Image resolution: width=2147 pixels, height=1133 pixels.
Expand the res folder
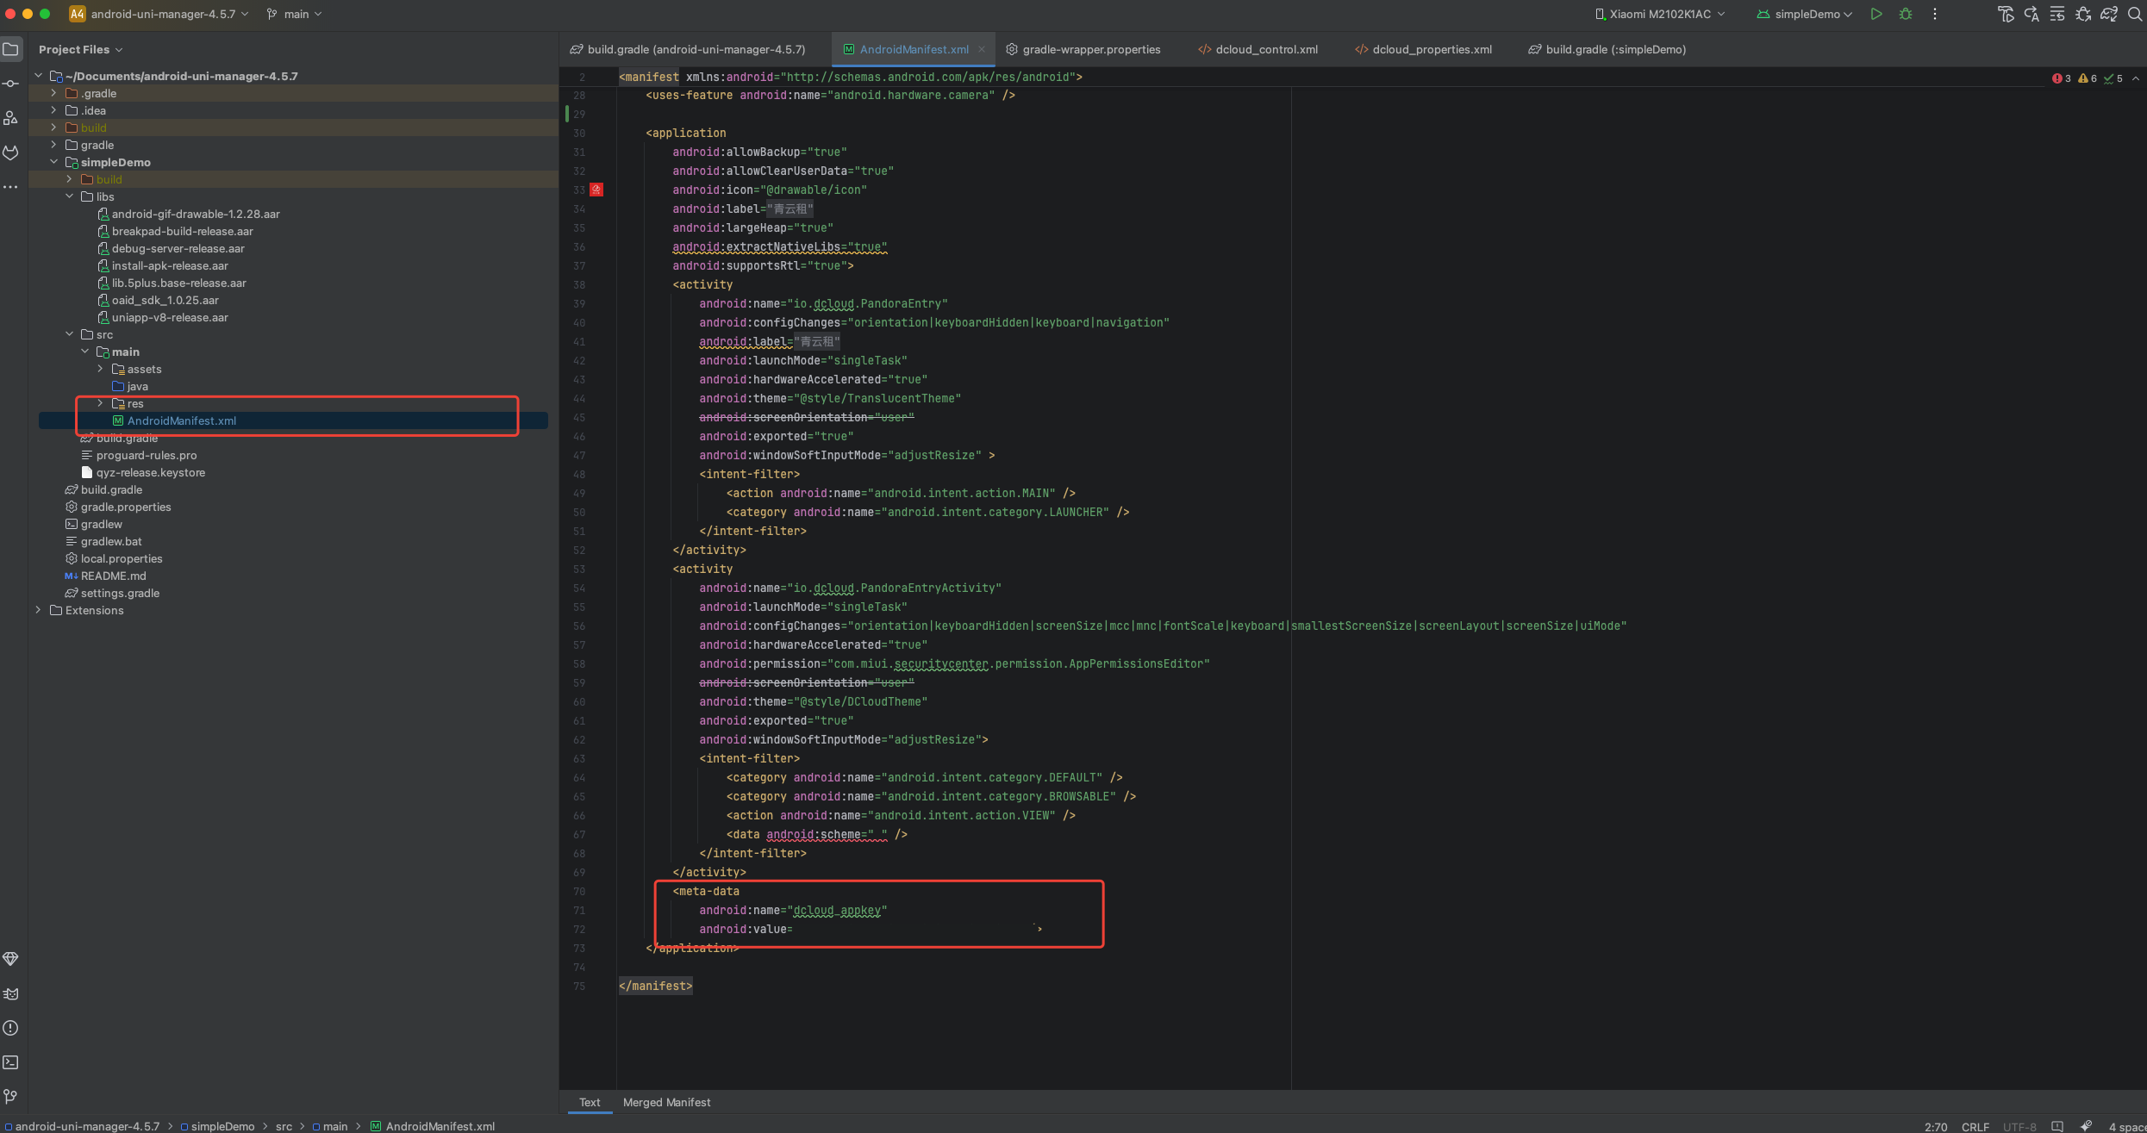(x=100, y=403)
